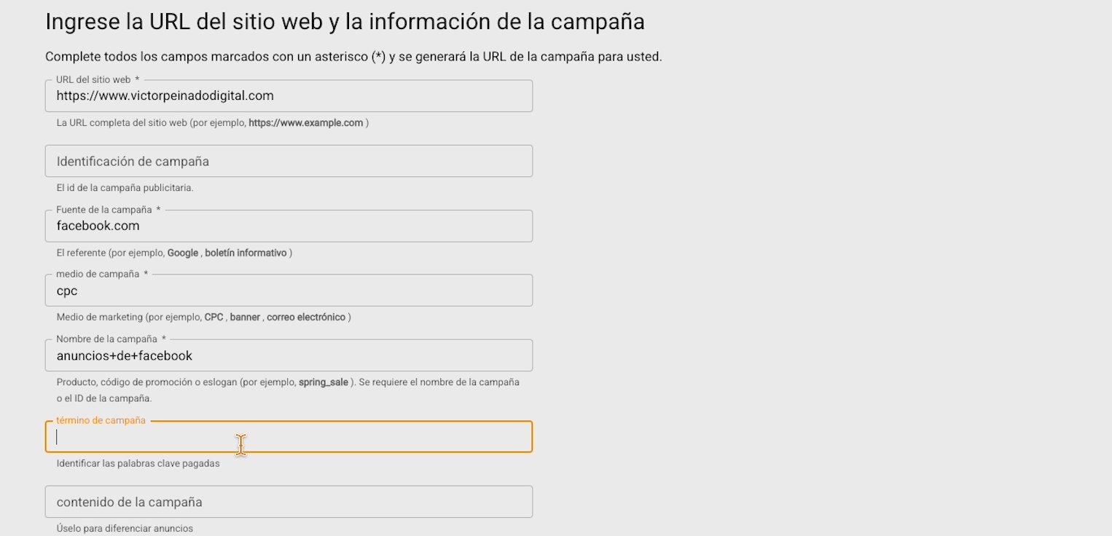Screen dimensions: 1112x536
Task: Click the "Úselo para diferenciar anuncios" hint
Action: (125, 528)
